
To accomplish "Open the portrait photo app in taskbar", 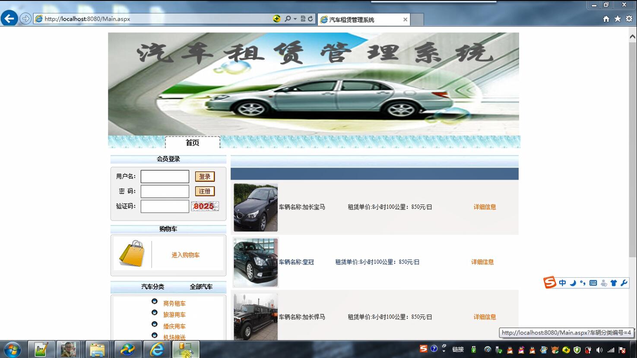I will [x=69, y=349].
